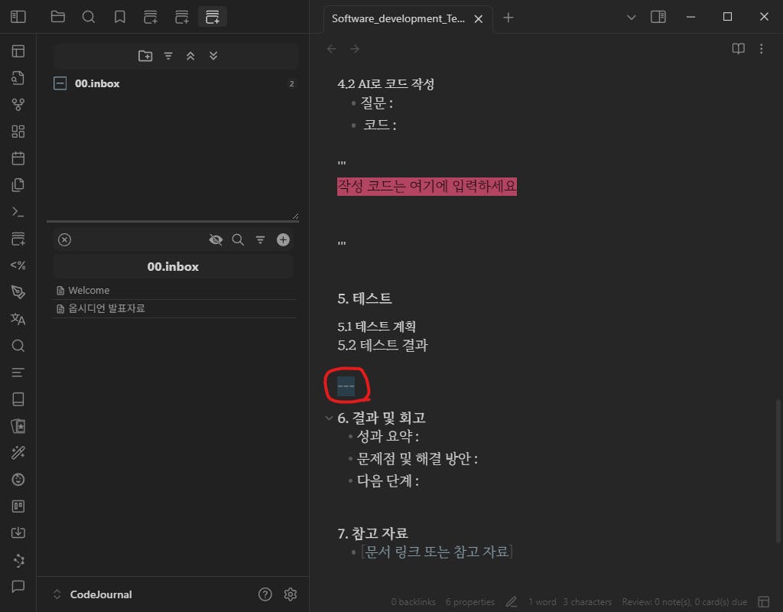Click the flashcard Review status entry
The image size is (783, 612).
[x=684, y=602]
